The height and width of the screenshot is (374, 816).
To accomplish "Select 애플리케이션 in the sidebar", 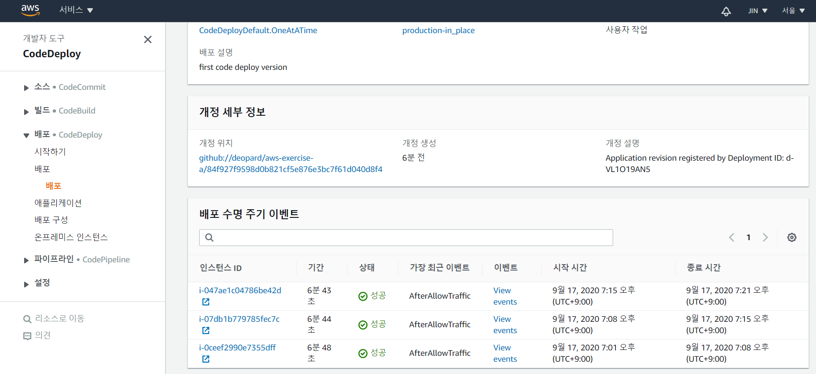I will tap(58, 203).
